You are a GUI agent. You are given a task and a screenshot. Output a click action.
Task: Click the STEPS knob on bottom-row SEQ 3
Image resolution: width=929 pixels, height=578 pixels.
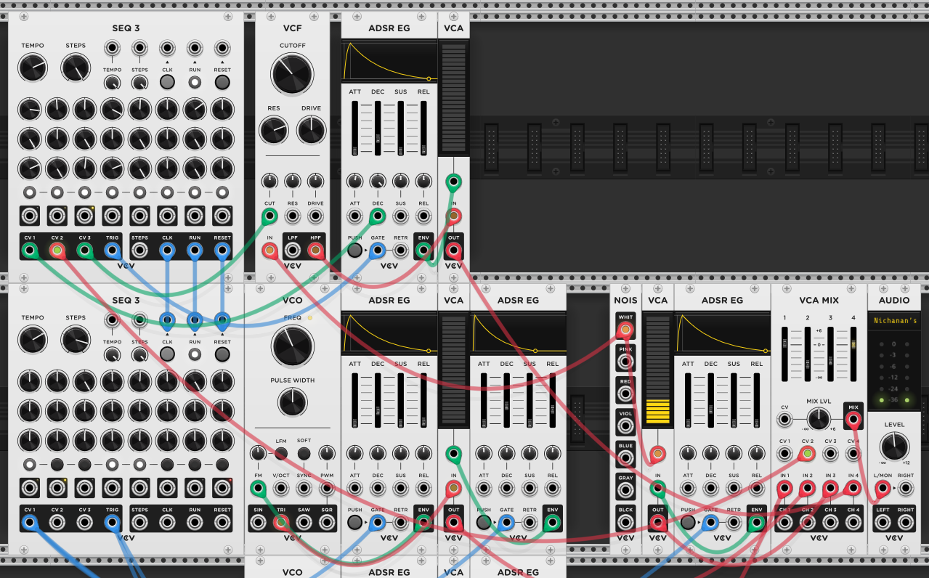(75, 341)
